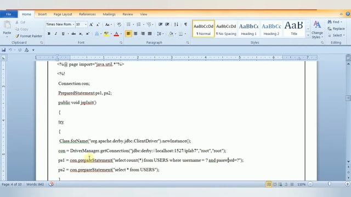Image resolution: width=351 pixels, height=197 pixels.
Task: Activate the Format Painter
Action: [29, 36]
